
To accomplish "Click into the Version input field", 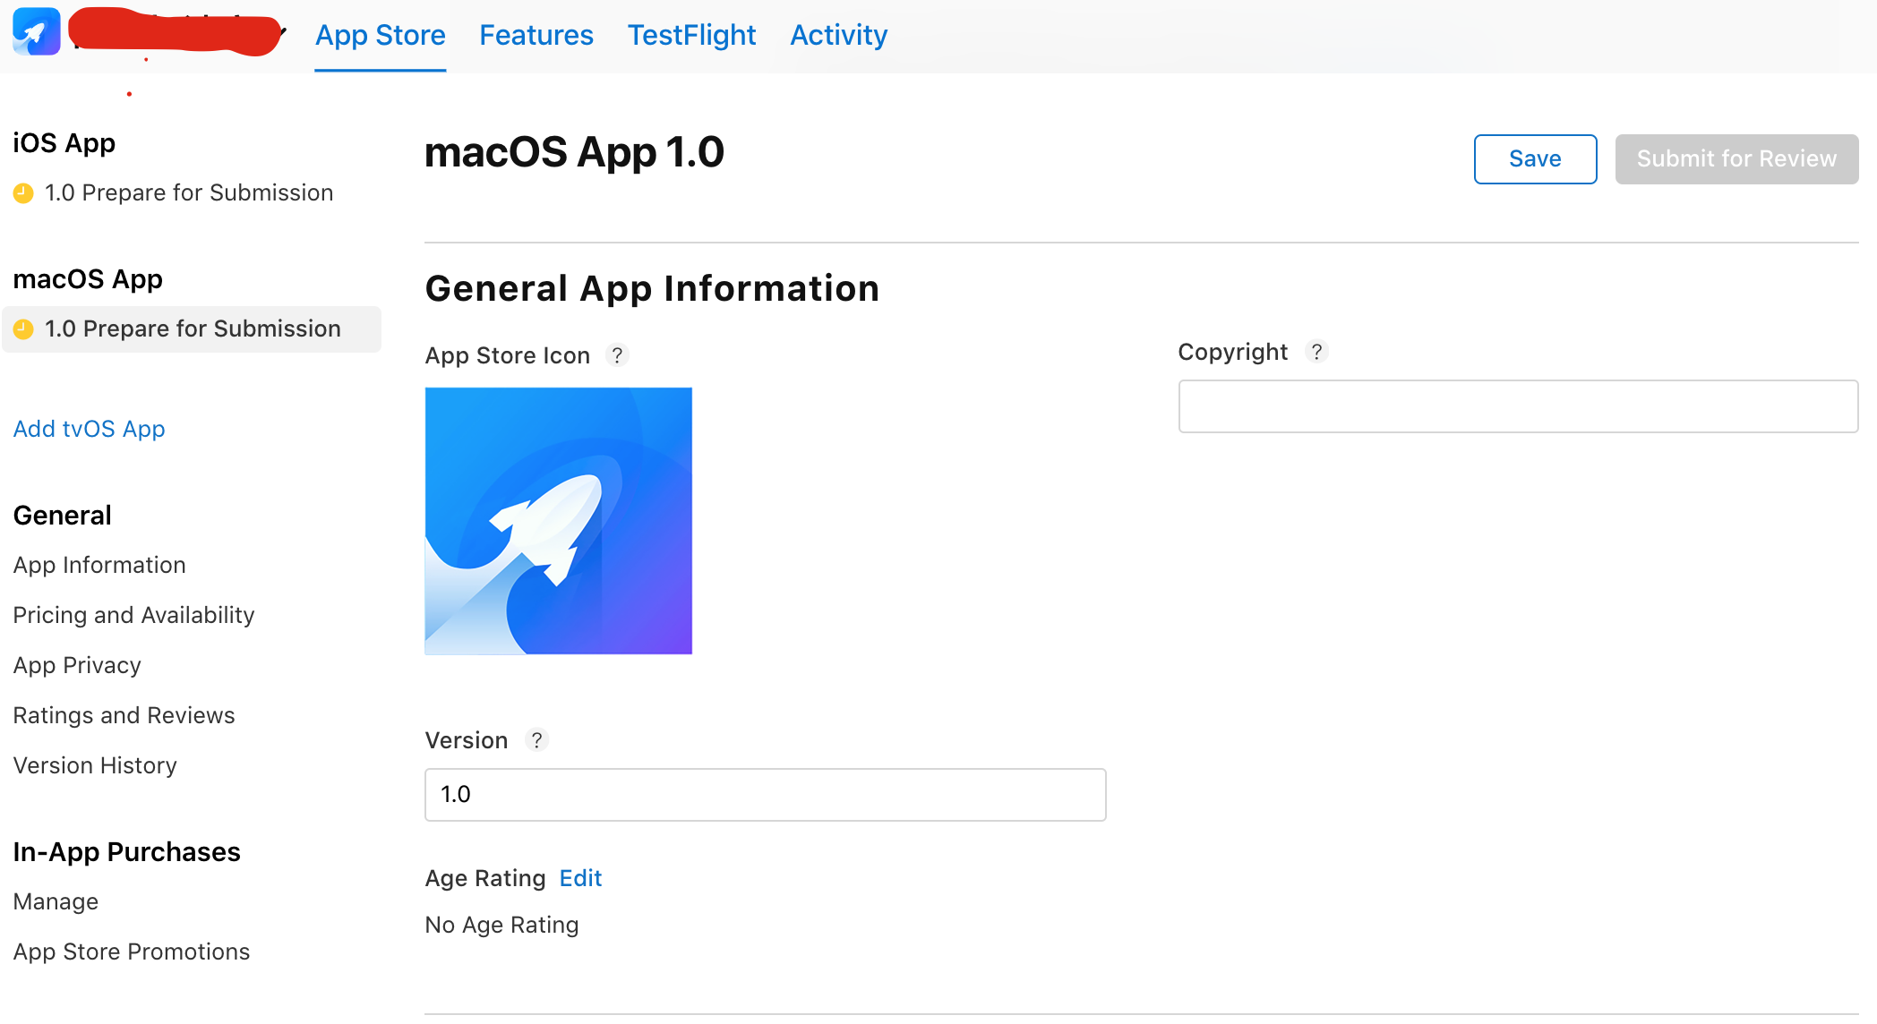I will [x=765, y=795].
